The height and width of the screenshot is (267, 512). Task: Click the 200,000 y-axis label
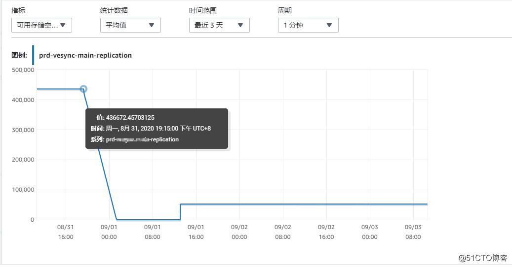click(23, 160)
